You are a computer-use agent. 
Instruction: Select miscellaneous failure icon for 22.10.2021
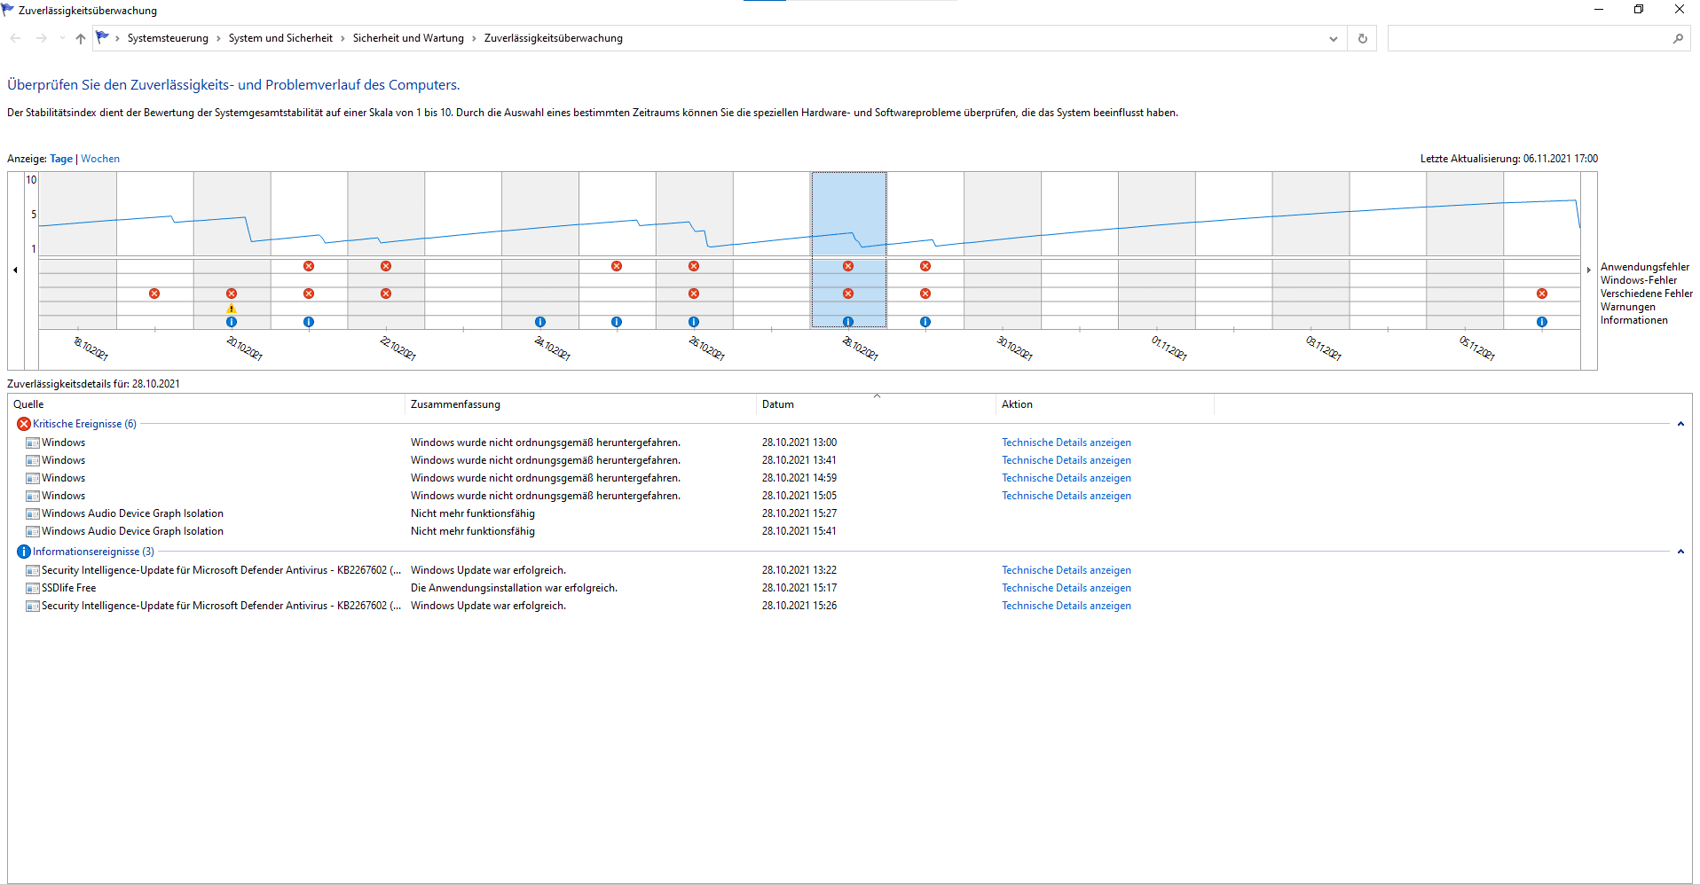pyautogui.click(x=386, y=294)
